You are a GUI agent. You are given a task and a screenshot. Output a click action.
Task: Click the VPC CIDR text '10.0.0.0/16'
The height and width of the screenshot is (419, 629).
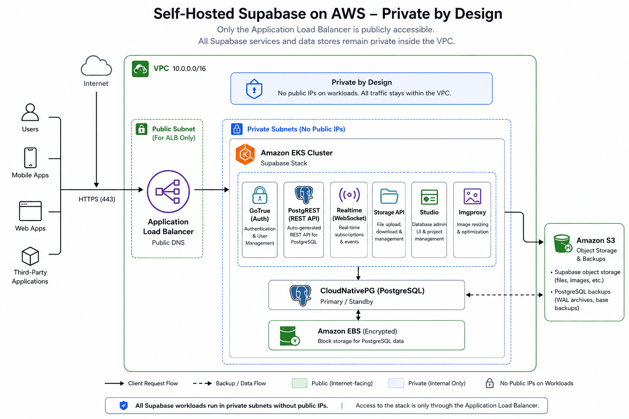pos(189,69)
